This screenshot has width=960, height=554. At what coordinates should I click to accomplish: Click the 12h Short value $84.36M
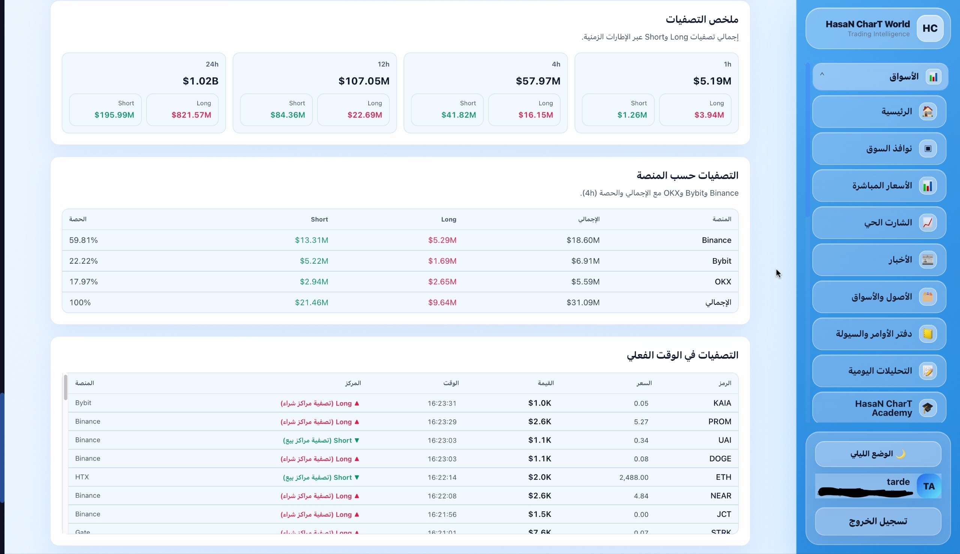point(288,115)
